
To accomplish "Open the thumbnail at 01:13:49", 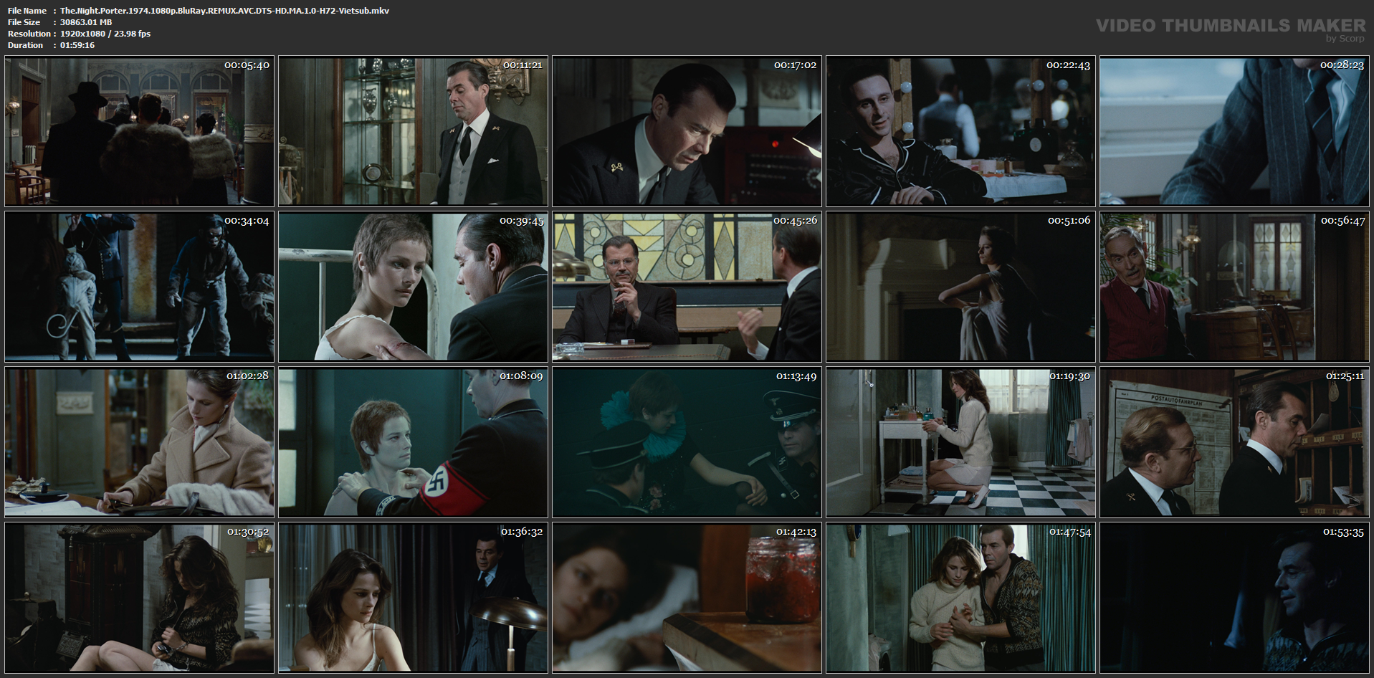I will 687,443.
